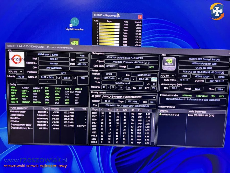
Task: Open the CPU #0 selector dropdown
Action: [x=16, y=72]
